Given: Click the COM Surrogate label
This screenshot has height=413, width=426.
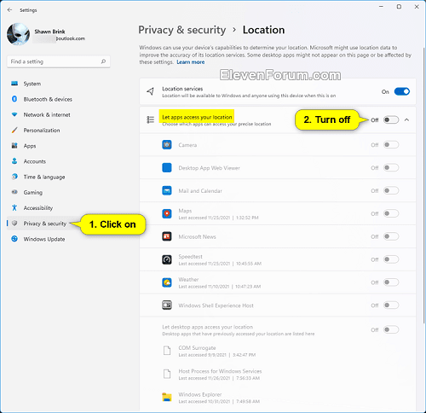Looking at the screenshot, I should pyautogui.click(x=197, y=347).
